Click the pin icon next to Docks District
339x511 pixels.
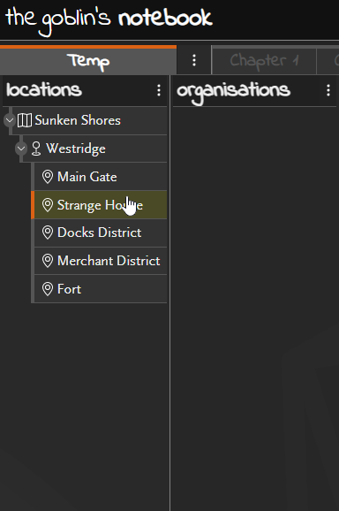(x=48, y=233)
